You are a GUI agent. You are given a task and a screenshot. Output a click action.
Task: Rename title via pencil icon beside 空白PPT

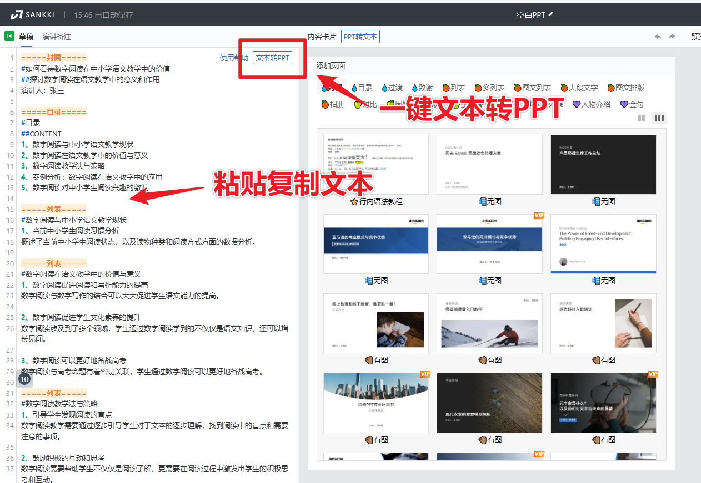(x=551, y=14)
